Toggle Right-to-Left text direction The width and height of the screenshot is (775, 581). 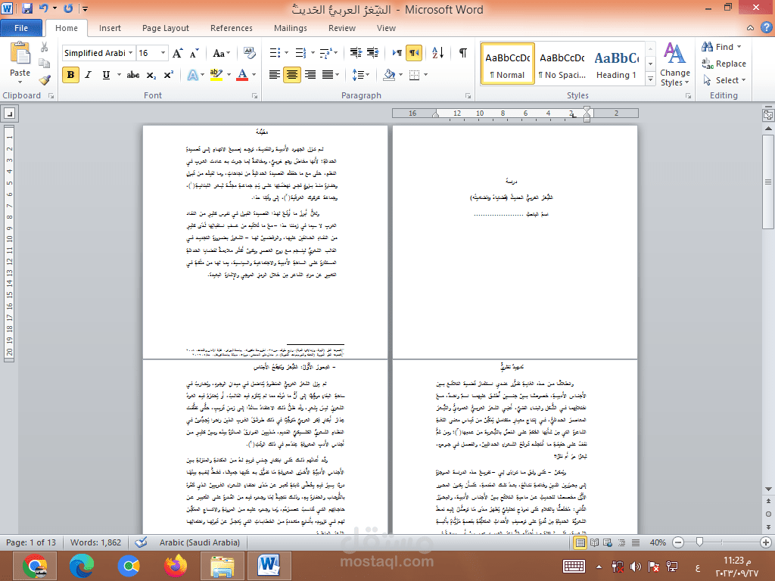414,52
